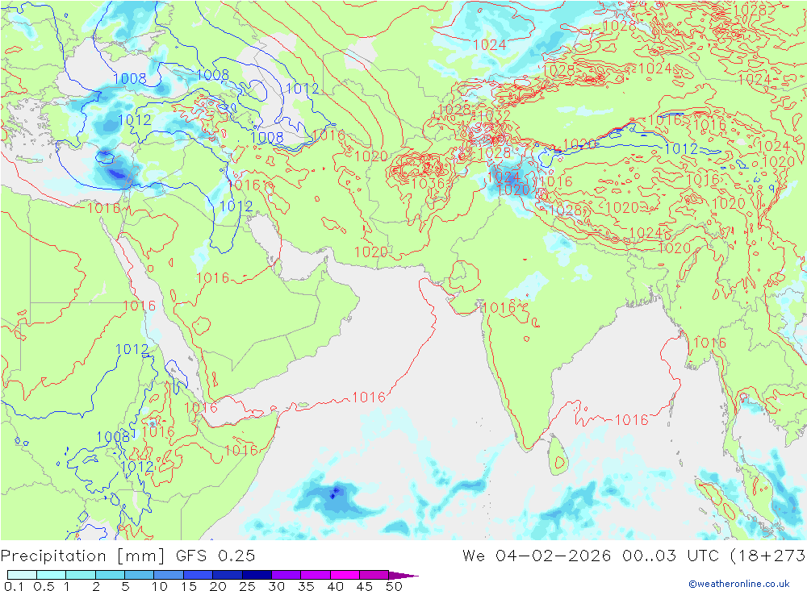Open the weatheronline.co.uk copyright link
807x591 pixels.
point(739,583)
